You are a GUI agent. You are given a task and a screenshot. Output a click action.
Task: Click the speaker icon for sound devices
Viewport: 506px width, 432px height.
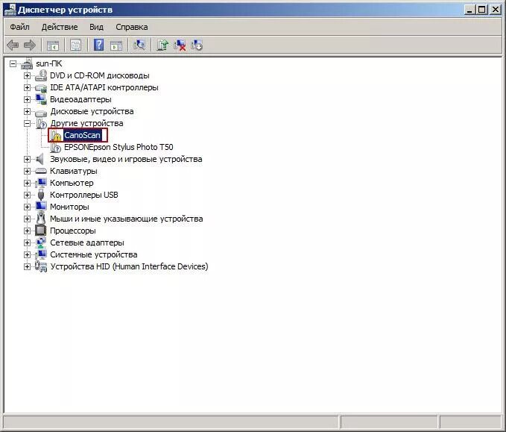point(40,159)
